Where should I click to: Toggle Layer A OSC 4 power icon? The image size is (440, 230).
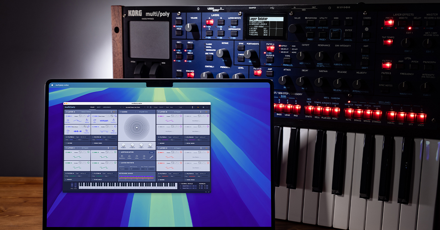point(93,127)
